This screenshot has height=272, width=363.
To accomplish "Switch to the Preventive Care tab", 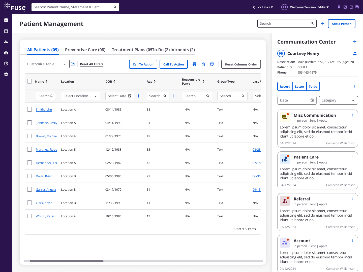I will 85,50.
